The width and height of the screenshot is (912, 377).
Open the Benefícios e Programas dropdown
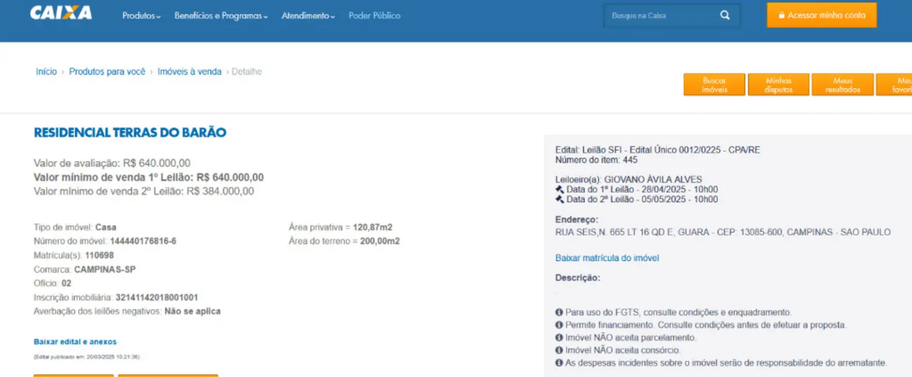click(220, 16)
